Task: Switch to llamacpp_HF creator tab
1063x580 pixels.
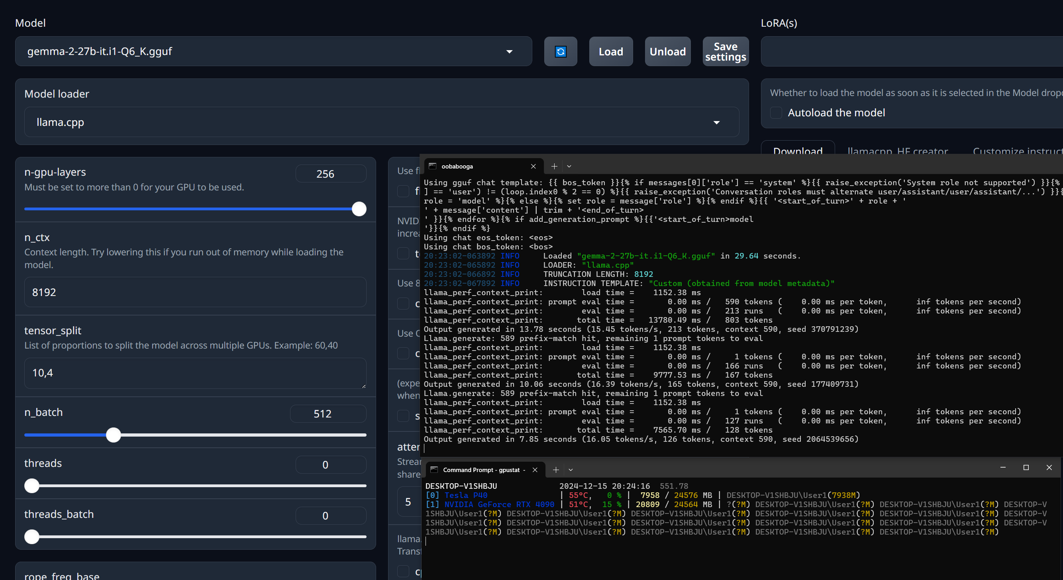Action: tap(898, 151)
